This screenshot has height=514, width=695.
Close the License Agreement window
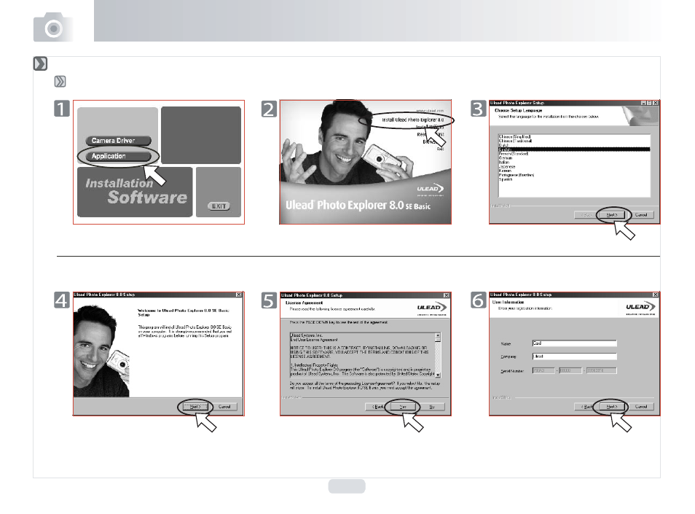point(447,295)
